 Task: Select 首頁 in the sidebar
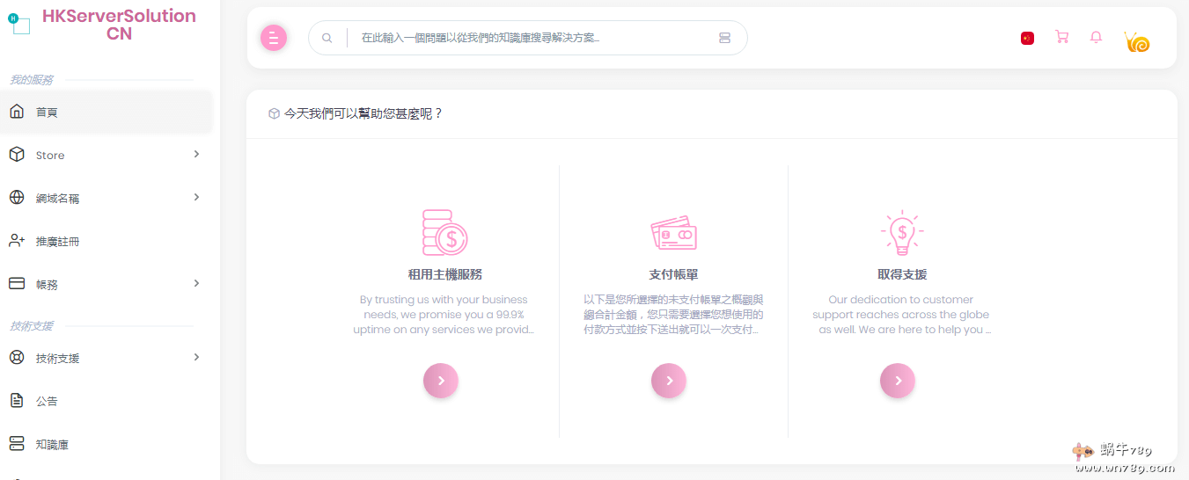point(47,113)
